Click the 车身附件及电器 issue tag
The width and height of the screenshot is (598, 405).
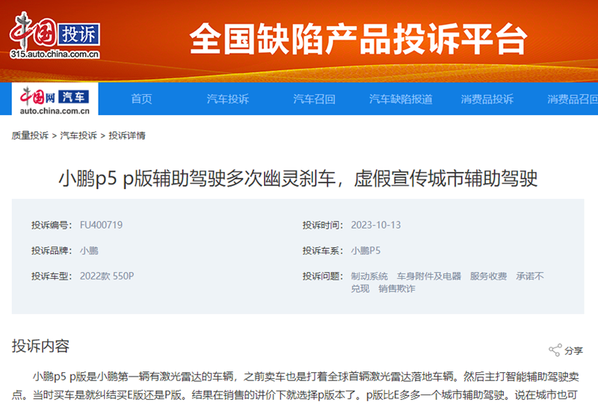click(x=428, y=276)
